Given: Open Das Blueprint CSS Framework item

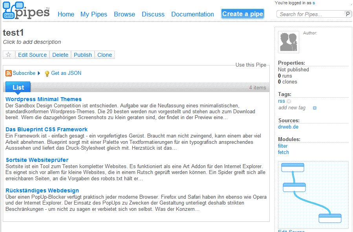Looking at the screenshot, I should [x=46, y=129].
